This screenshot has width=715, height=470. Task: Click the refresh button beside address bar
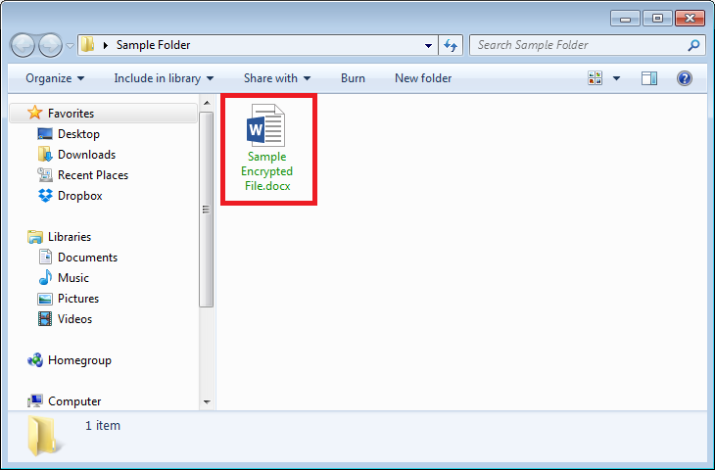(451, 45)
